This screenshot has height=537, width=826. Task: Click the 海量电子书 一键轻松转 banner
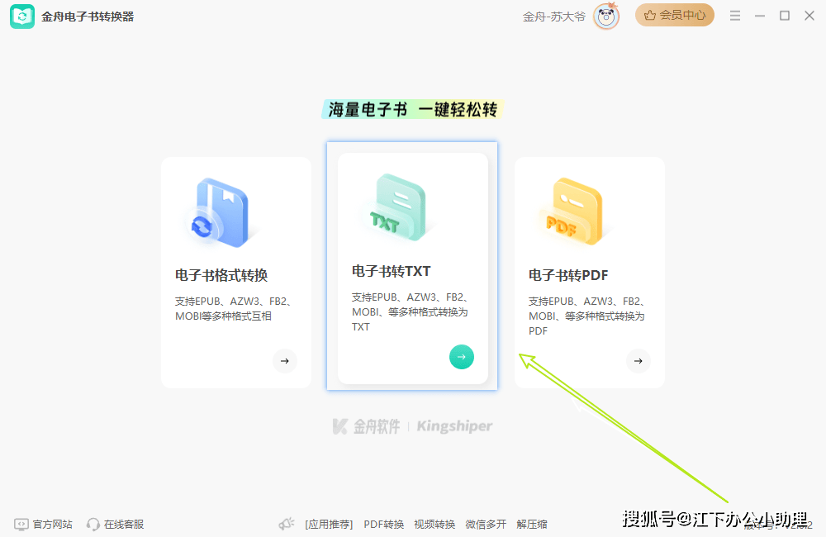[x=413, y=109]
